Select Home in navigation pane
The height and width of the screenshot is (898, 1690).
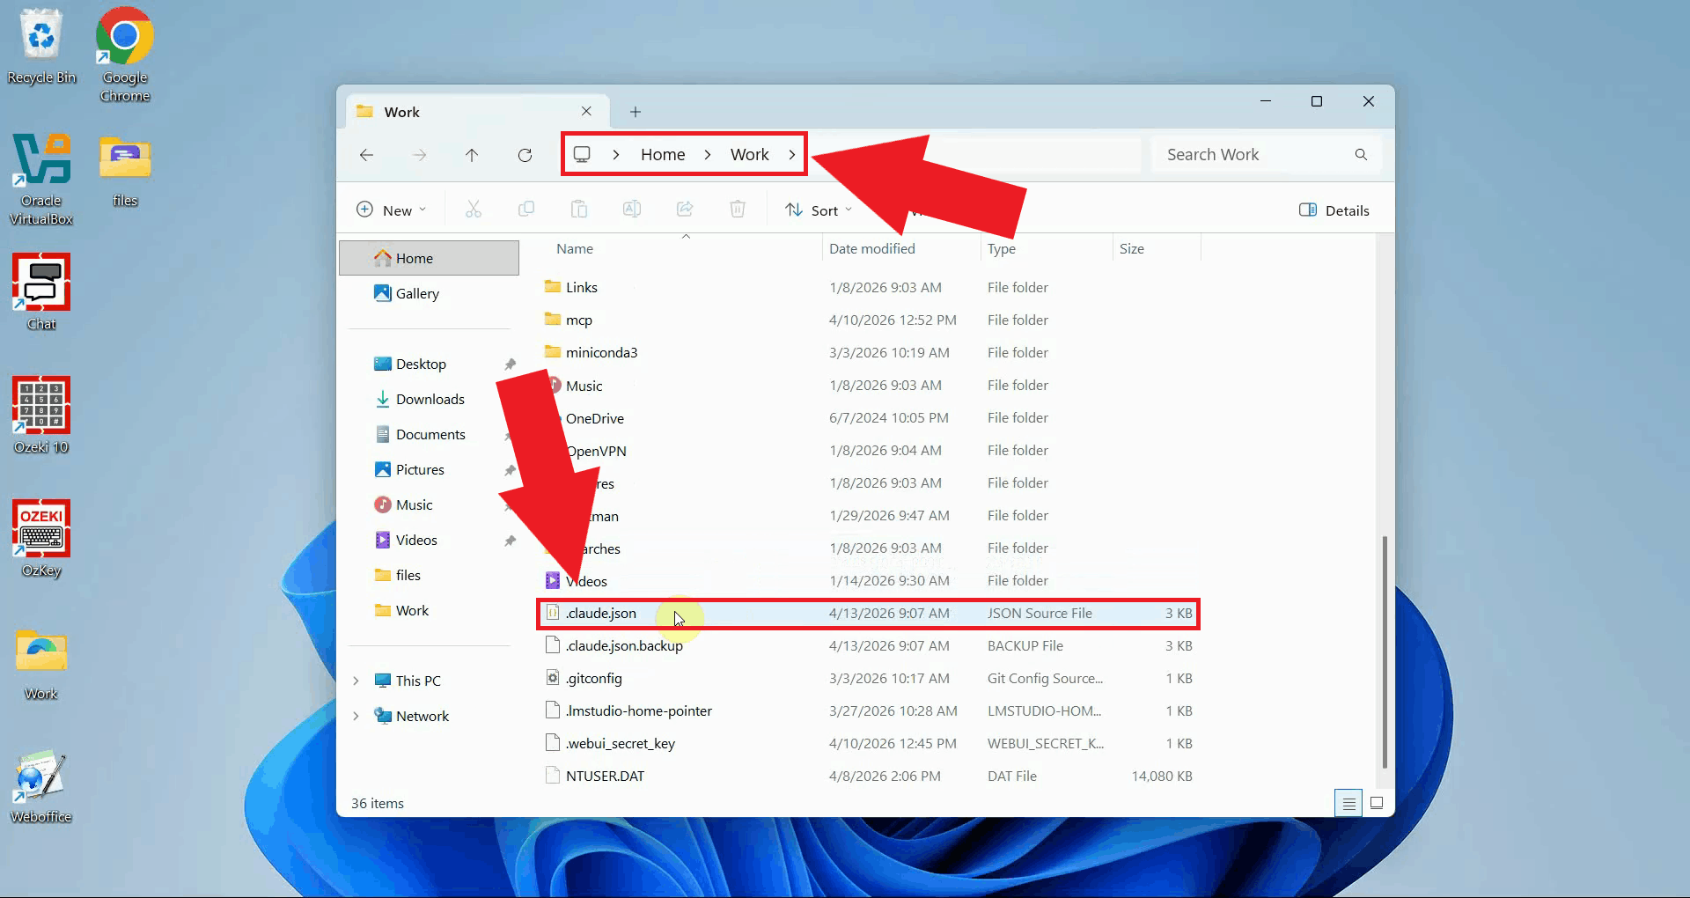click(x=430, y=258)
